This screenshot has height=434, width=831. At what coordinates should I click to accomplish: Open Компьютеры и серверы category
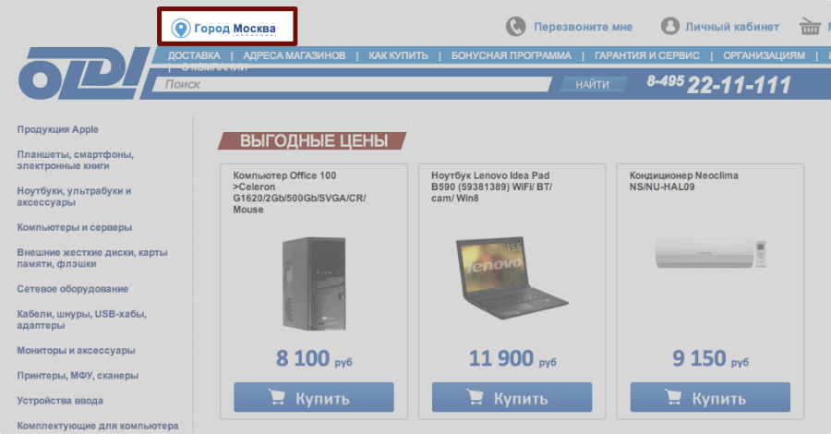pos(74,227)
